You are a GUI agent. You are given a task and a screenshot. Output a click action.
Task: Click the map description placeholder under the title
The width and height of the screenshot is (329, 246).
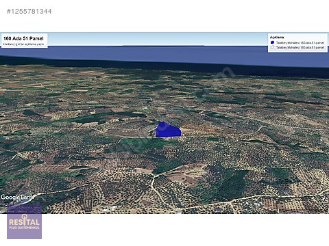(x=23, y=44)
